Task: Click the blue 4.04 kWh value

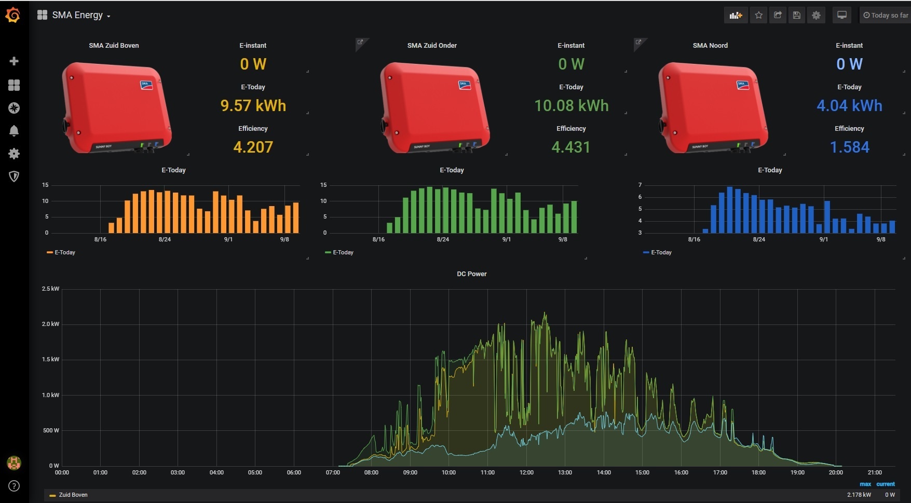Action: pyautogui.click(x=849, y=106)
